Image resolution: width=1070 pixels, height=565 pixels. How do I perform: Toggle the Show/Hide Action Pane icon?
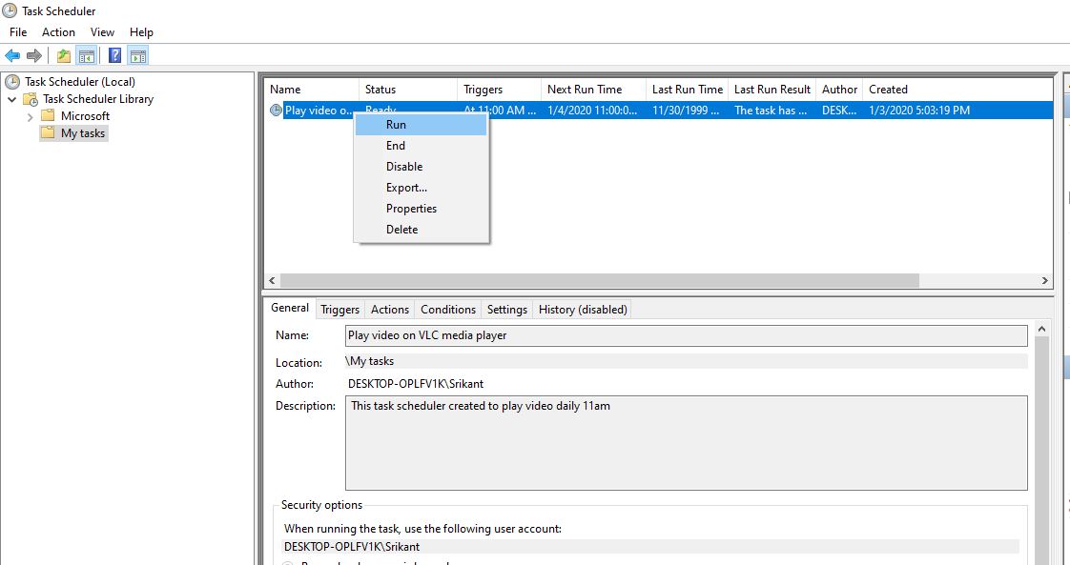[x=138, y=55]
